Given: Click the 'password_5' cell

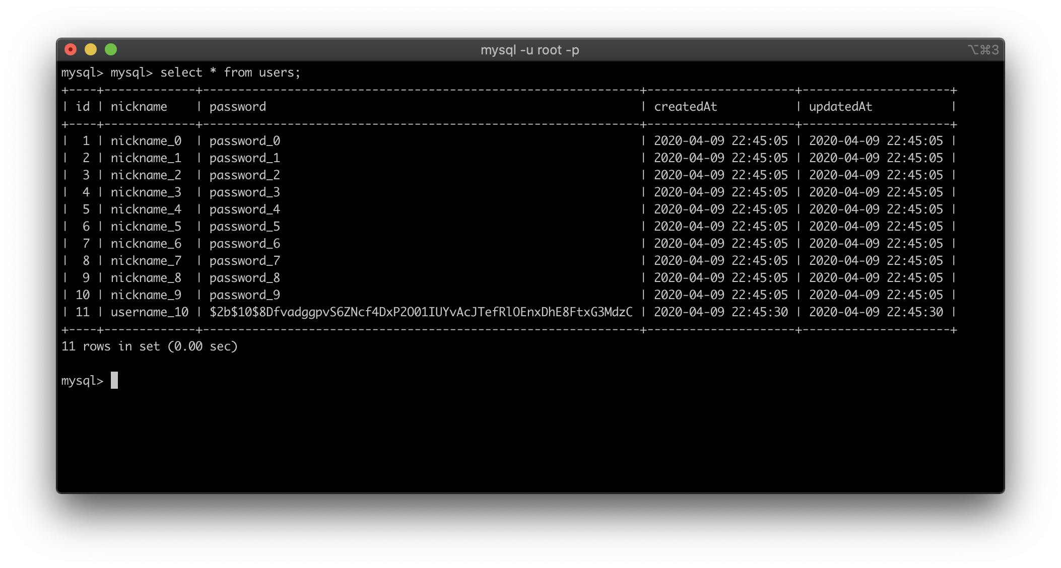Looking at the screenshot, I should (x=244, y=227).
